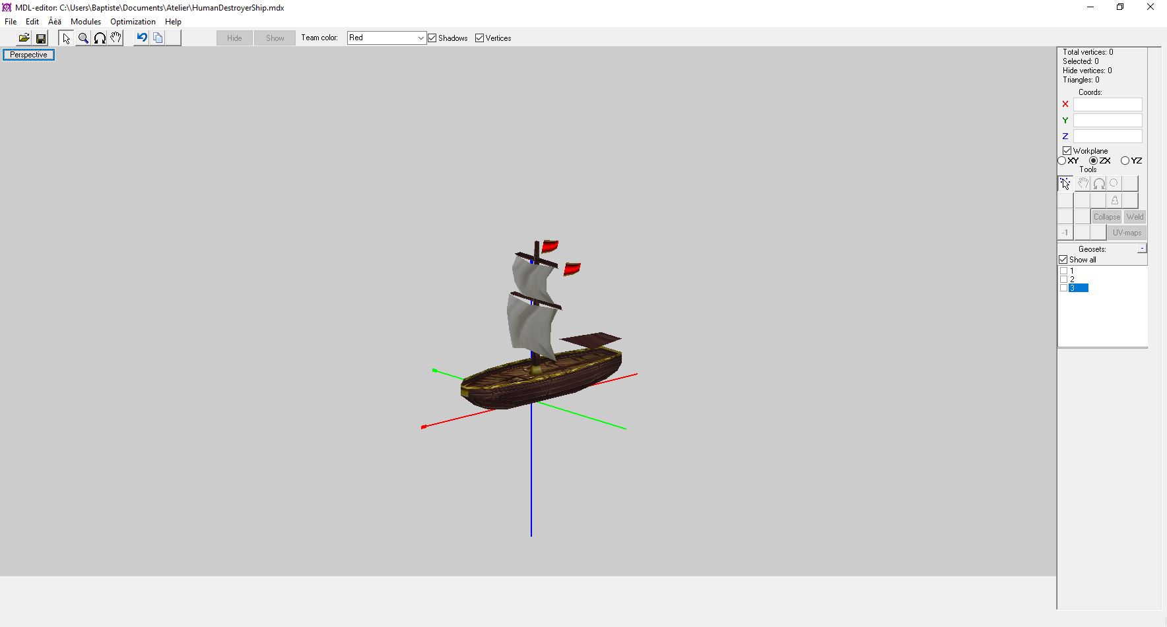The width and height of the screenshot is (1167, 627).
Task: Select geoset 3 row in list
Action: 1079,288
